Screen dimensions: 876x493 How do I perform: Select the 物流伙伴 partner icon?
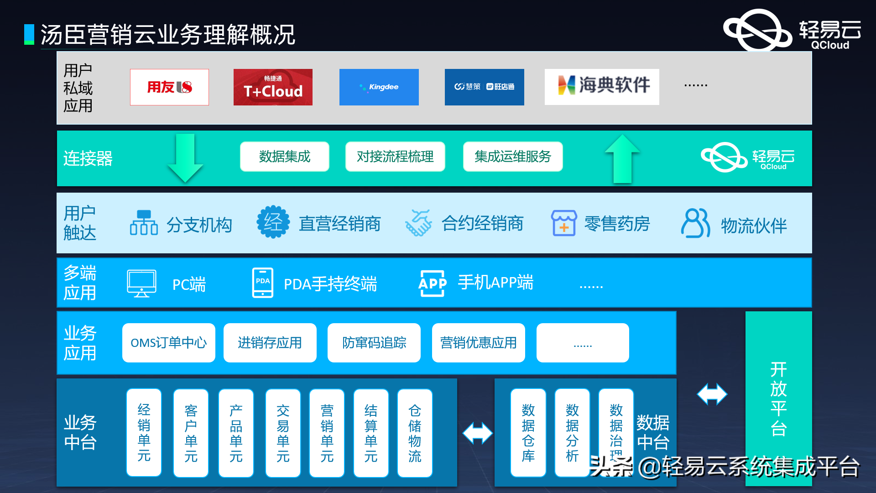tap(694, 224)
